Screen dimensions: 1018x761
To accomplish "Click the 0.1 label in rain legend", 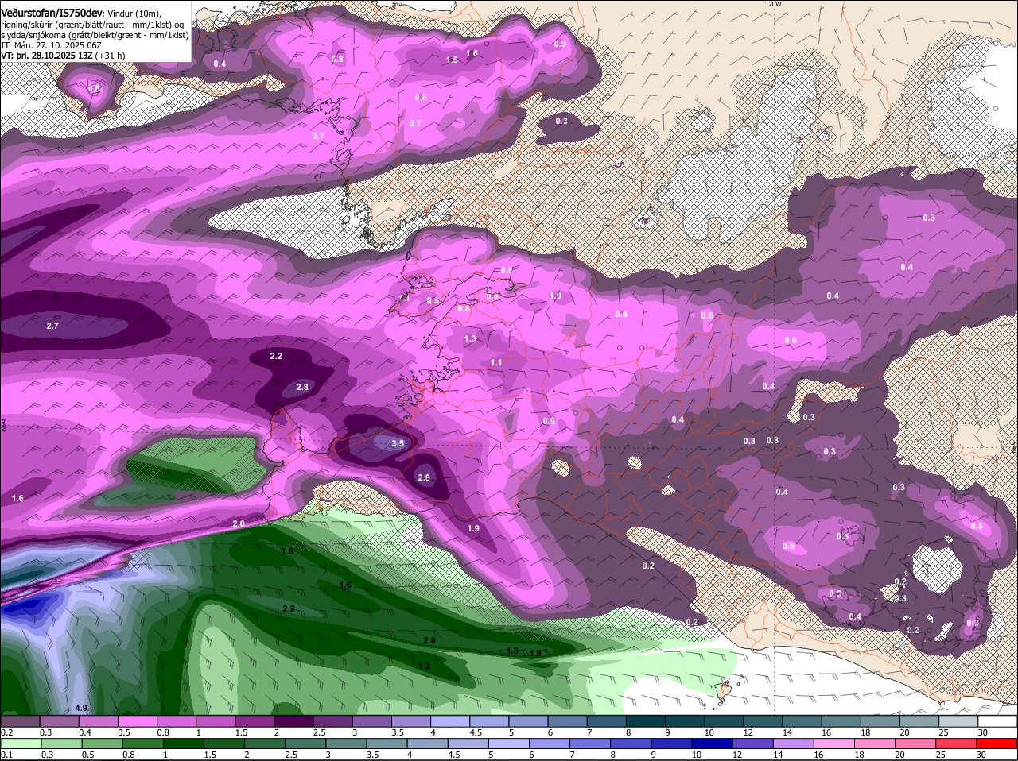I will coord(6,755).
